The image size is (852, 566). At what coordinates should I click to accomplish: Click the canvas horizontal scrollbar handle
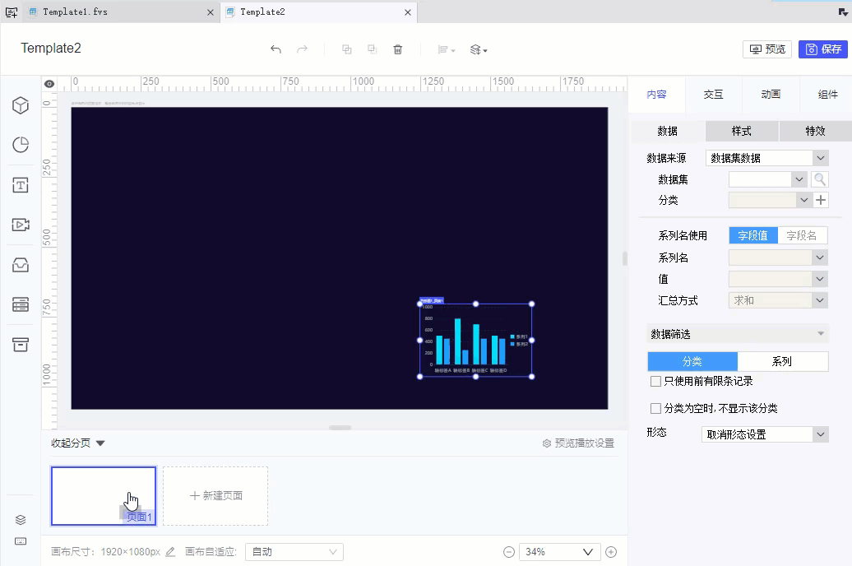(340, 428)
